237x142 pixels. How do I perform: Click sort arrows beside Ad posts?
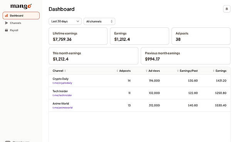coord(117,71)
